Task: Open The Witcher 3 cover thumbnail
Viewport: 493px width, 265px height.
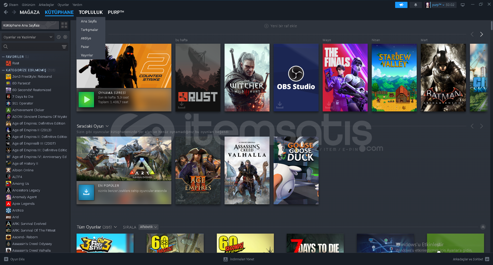Action: pyautogui.click(x=247, y=77)
